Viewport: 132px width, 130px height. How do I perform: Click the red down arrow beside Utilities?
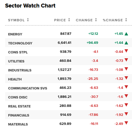coord(126,60)
